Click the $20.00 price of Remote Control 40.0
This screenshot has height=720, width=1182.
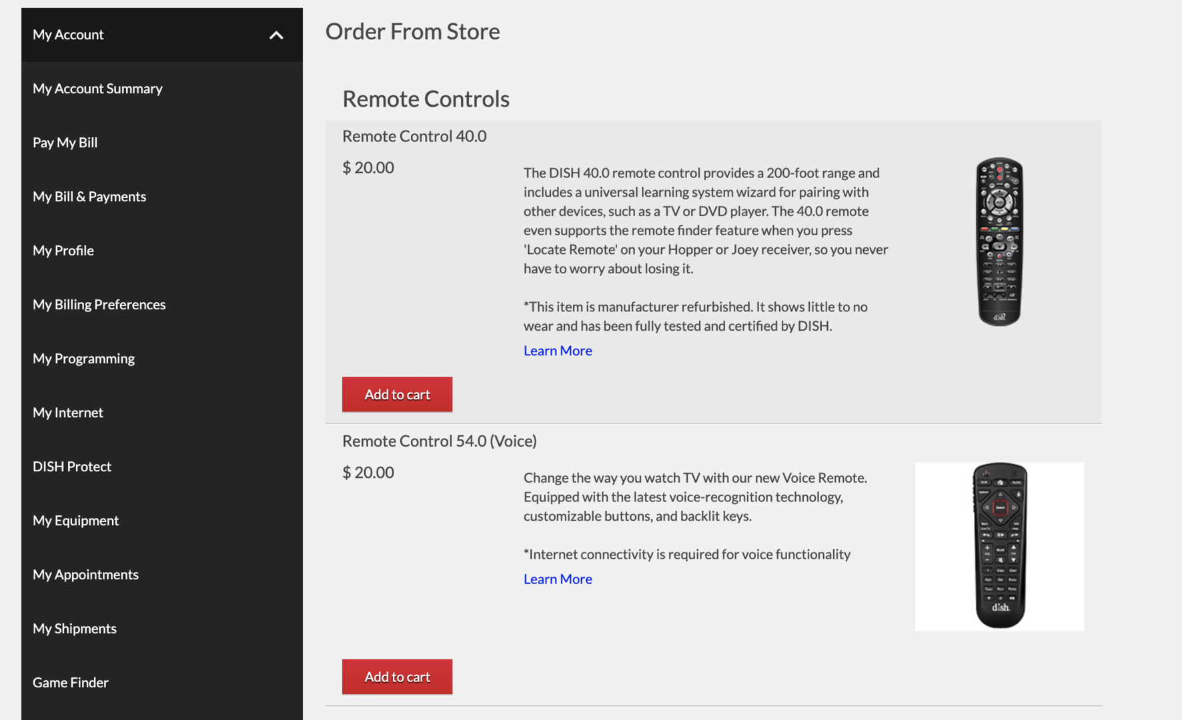368,167
